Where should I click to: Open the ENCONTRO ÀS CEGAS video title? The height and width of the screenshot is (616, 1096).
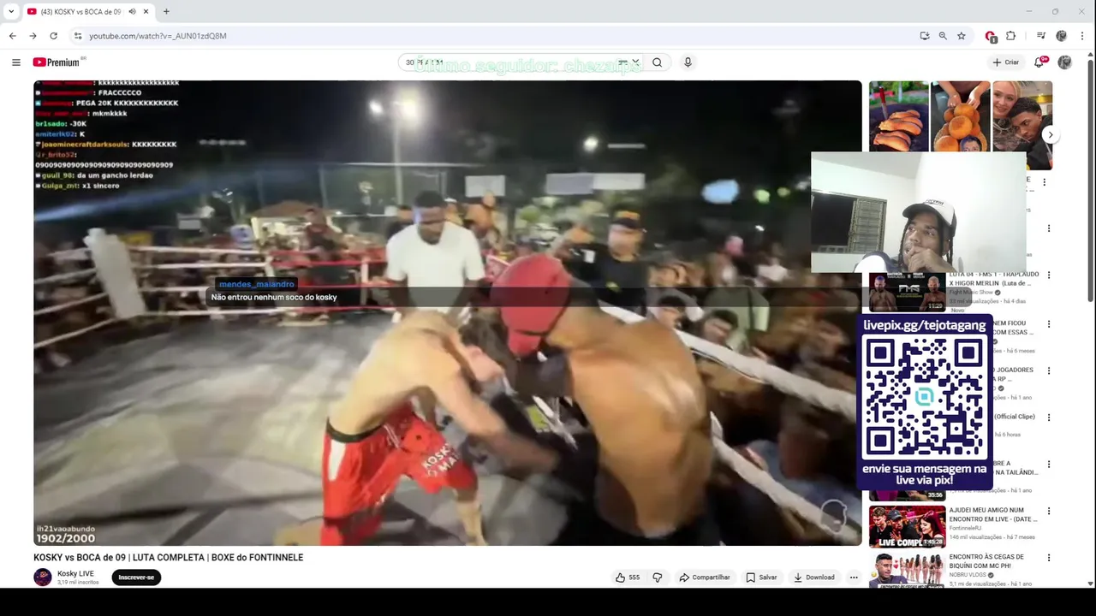986,561
